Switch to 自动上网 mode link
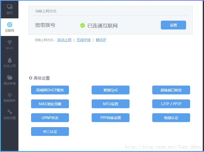This screenshot has width=204, height=152. pos(64,40)
